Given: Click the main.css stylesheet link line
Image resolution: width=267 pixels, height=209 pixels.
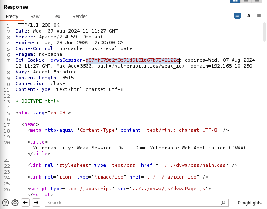Looking at the screenshot, I should point(132,165).
